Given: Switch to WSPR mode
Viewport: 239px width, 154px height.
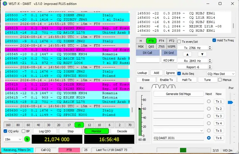Looking at the screenshot, I should [x=172, y=46].
